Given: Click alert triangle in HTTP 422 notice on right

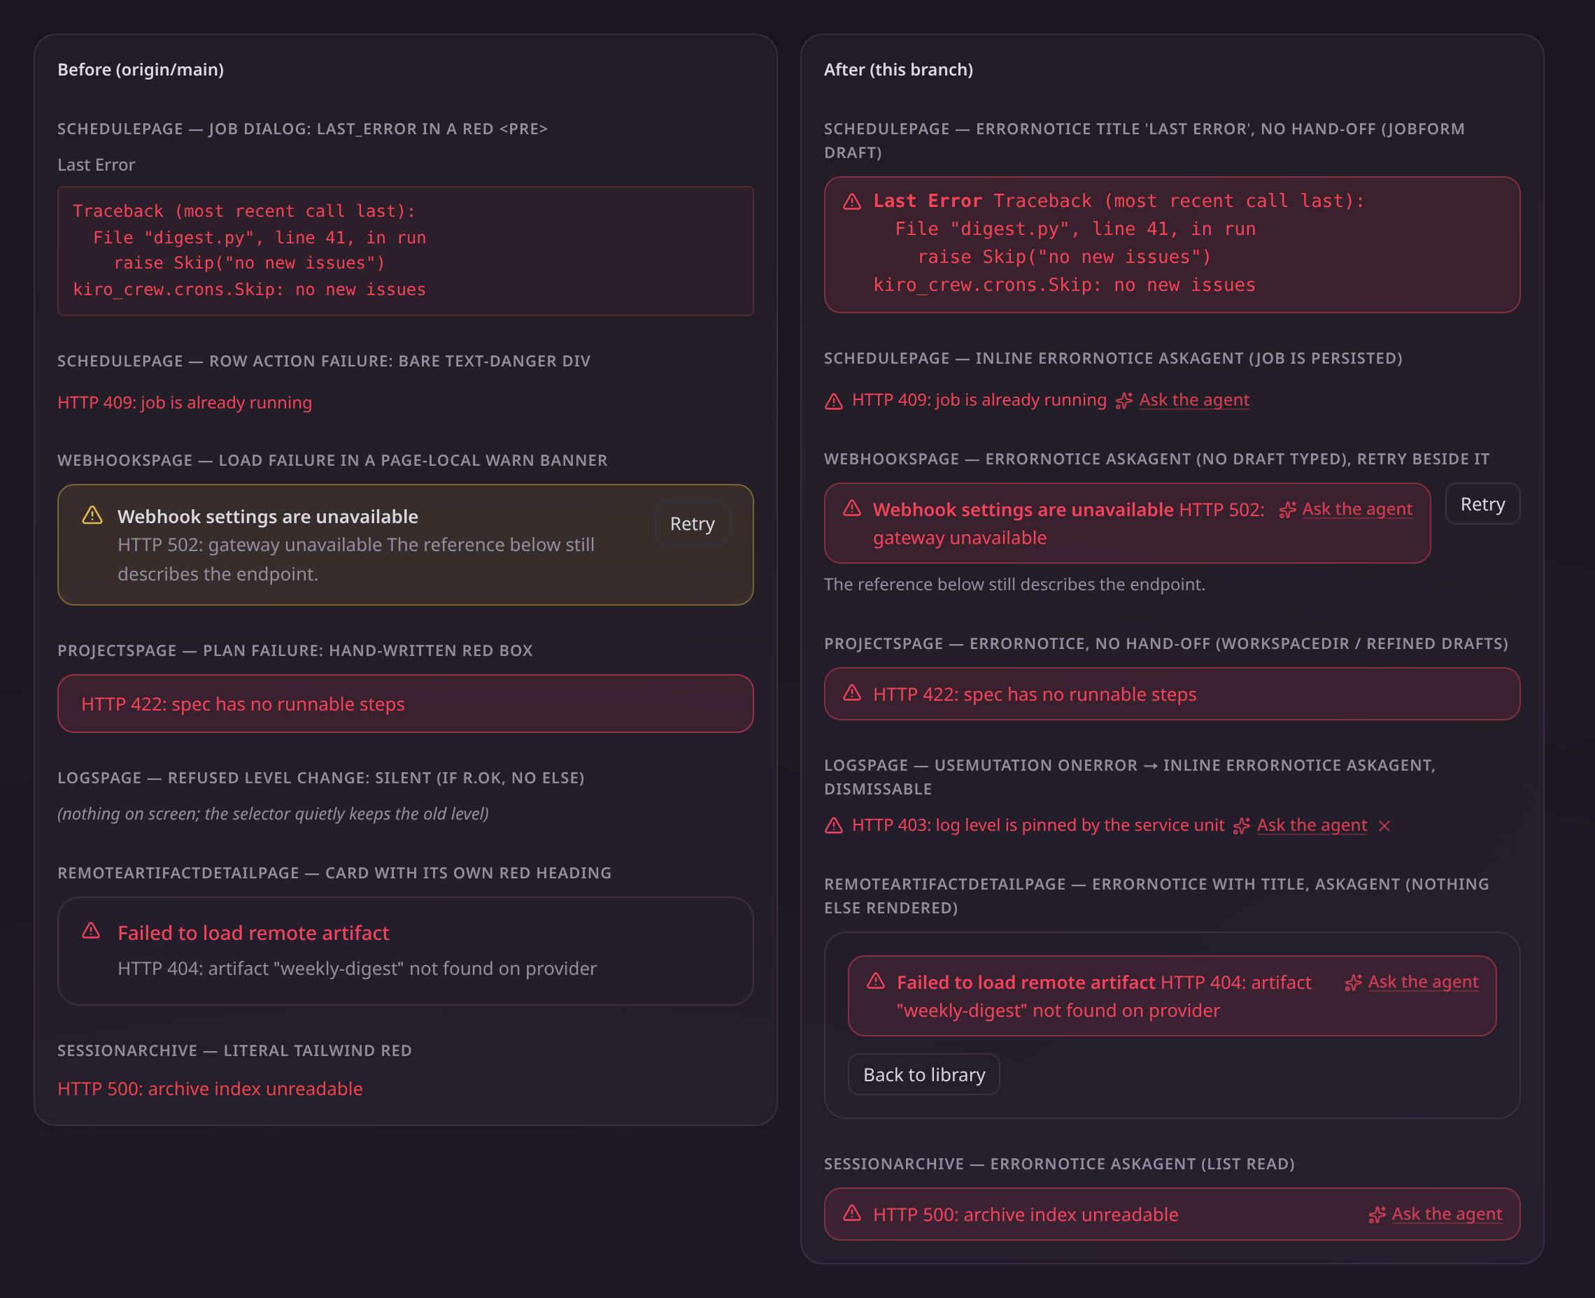Looking at the screenshot, I should pos(851,693).
